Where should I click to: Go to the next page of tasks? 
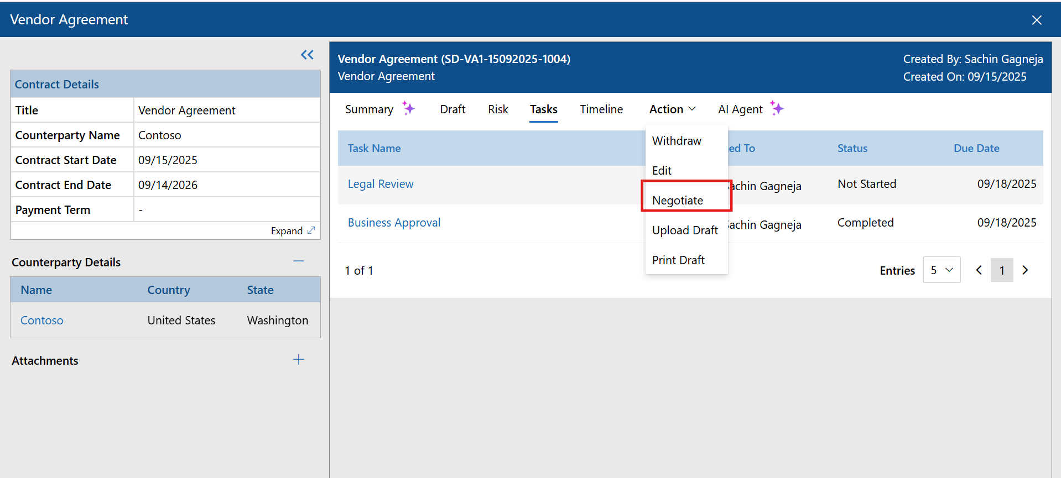(1025, 270)
